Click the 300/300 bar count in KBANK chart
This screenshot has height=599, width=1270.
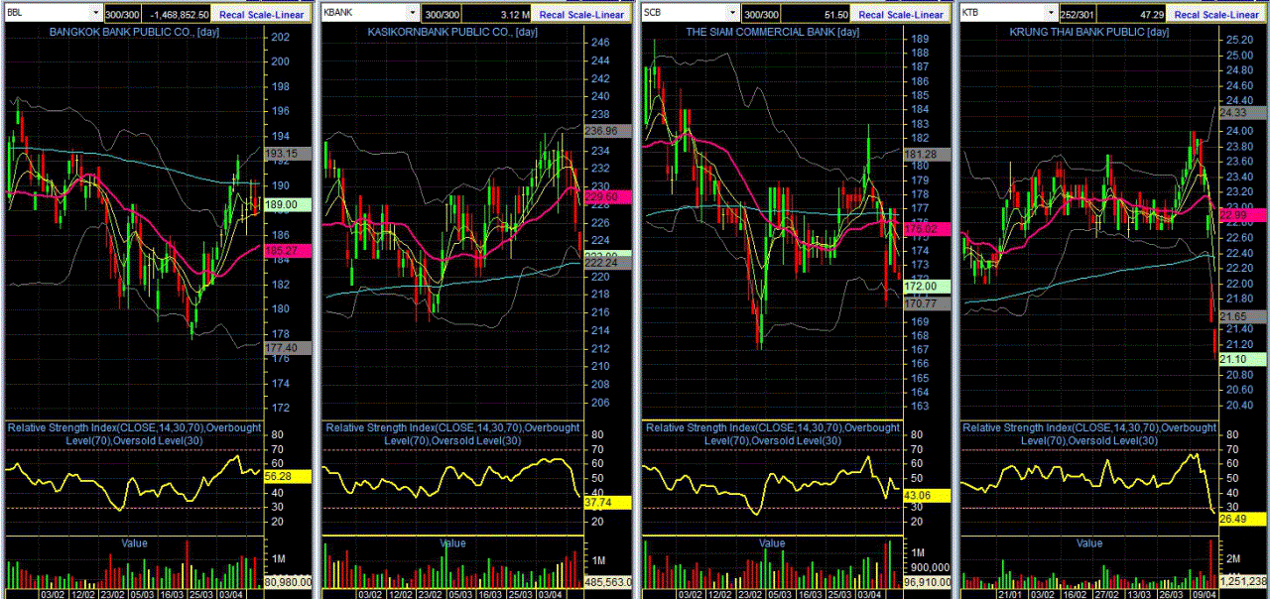click(440, 15)
